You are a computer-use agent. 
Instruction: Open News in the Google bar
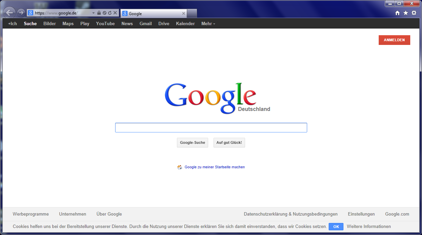point(127,23)
